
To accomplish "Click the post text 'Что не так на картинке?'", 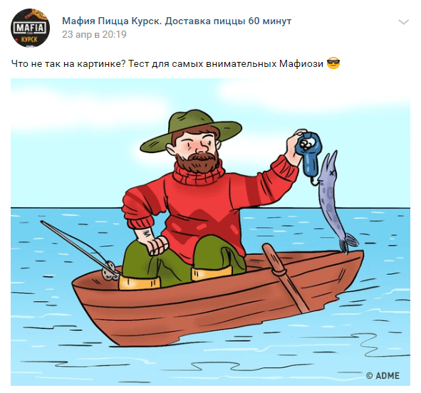I will tap(68, 64).
